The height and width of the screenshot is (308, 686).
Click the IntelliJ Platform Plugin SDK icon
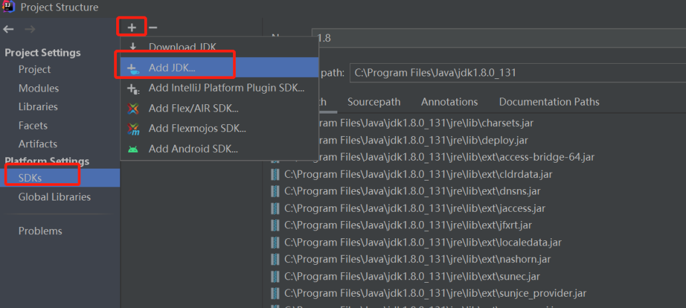(x=133, y=89)
